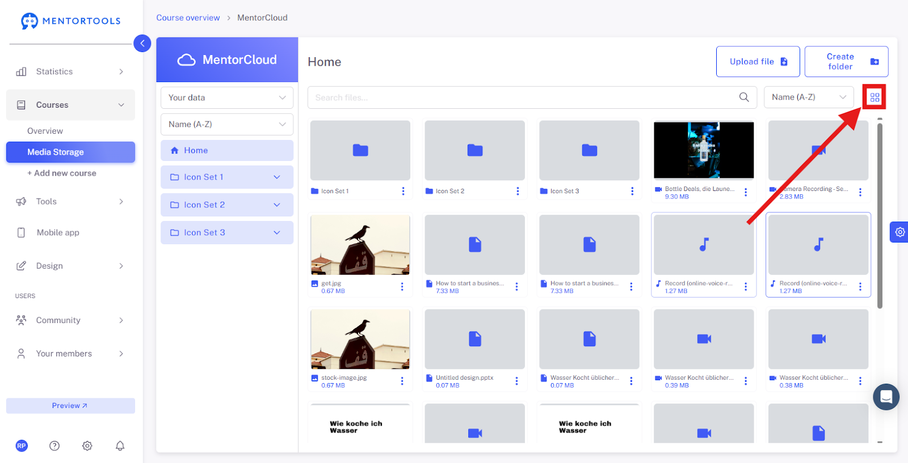
Task: Open the Icon Set 1 folder thumbnail
Action: click(x=360, y=150)
